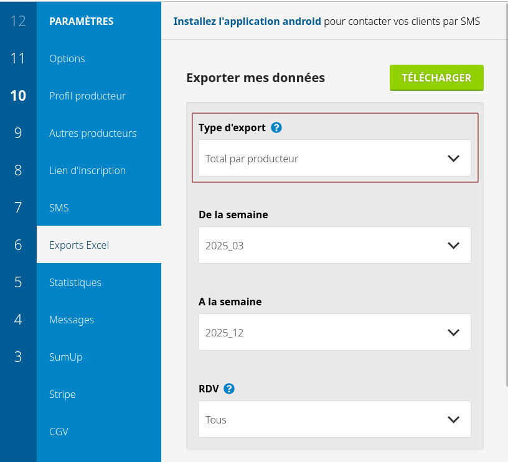508x462 pixels.
Task: Click the Télécharger button
Action: pos(436,78)
